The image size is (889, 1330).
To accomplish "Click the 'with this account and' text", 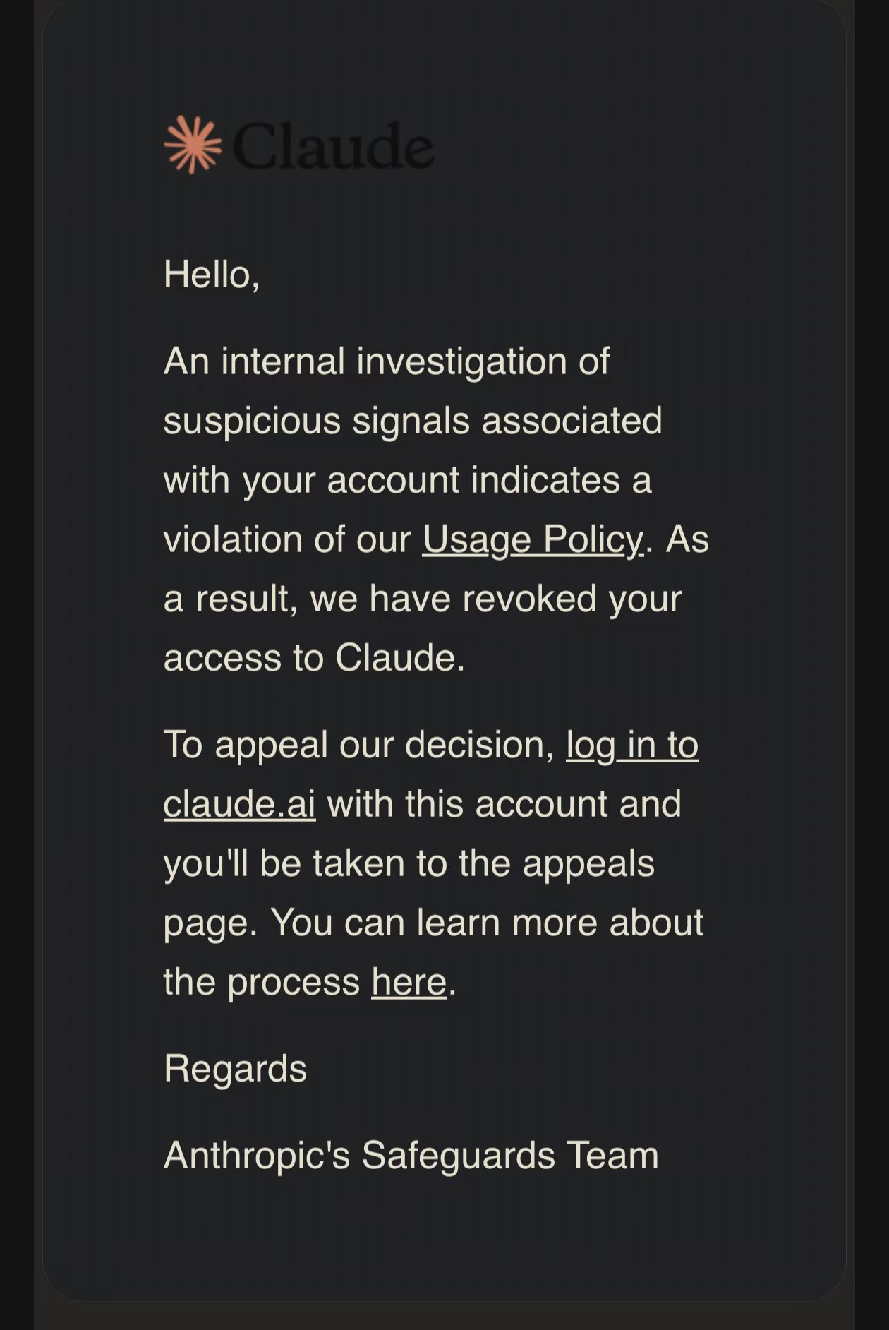I will (x=504, y=805).
